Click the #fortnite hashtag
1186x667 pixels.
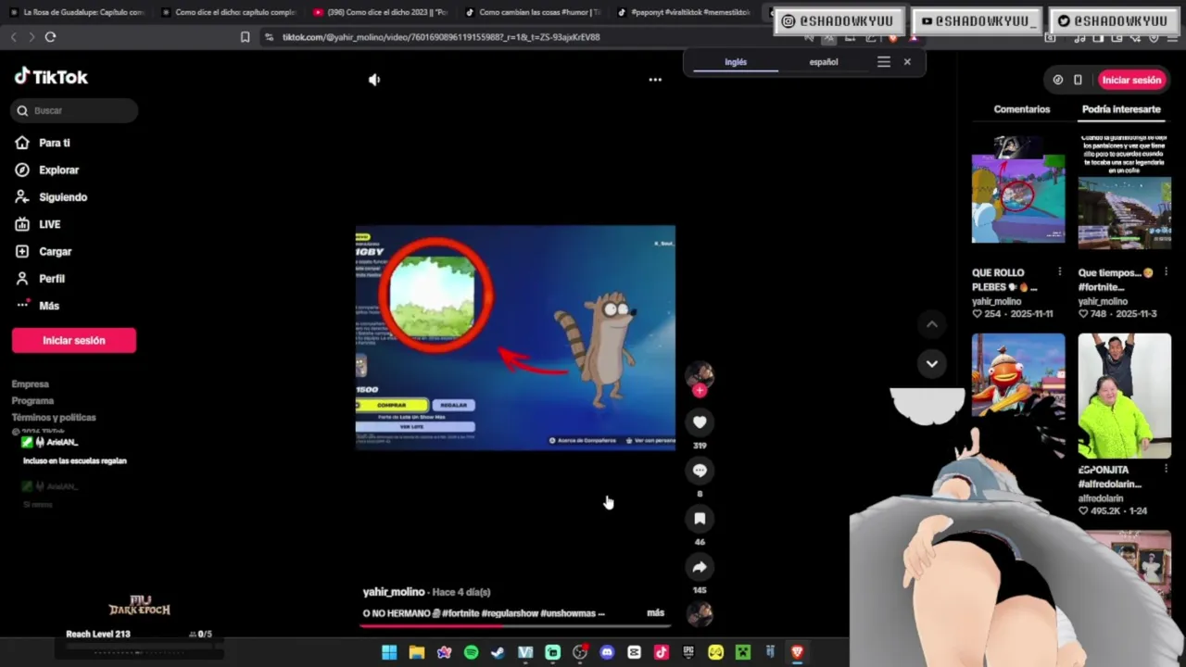pos(461,613)
